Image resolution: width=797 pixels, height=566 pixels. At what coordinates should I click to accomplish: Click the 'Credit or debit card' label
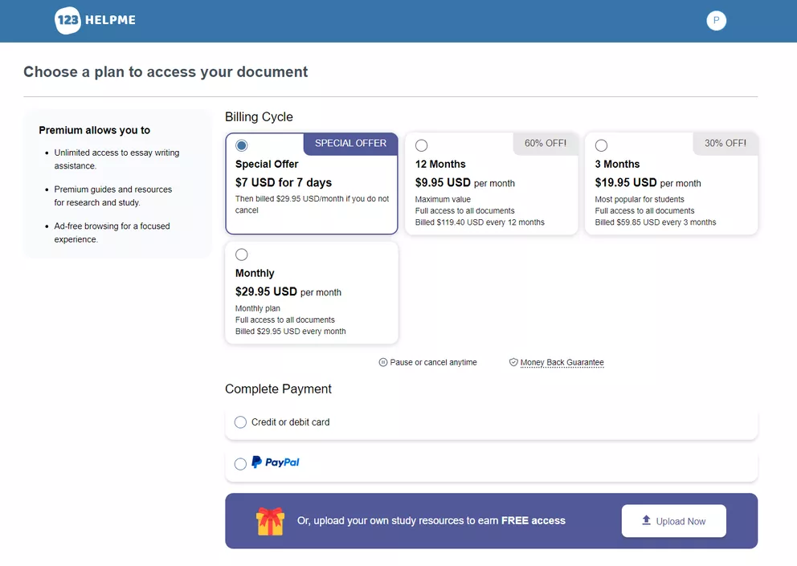pos(290,422)
